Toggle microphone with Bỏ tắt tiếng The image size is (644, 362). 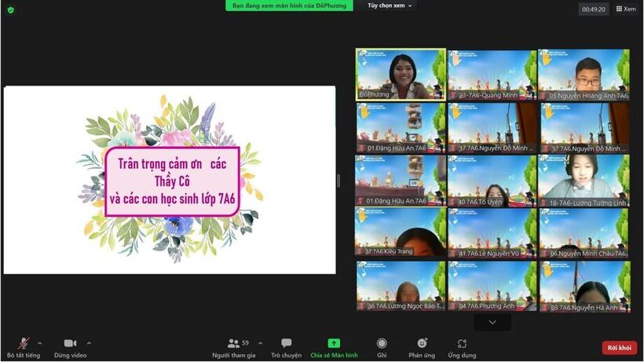pos(24,346)
